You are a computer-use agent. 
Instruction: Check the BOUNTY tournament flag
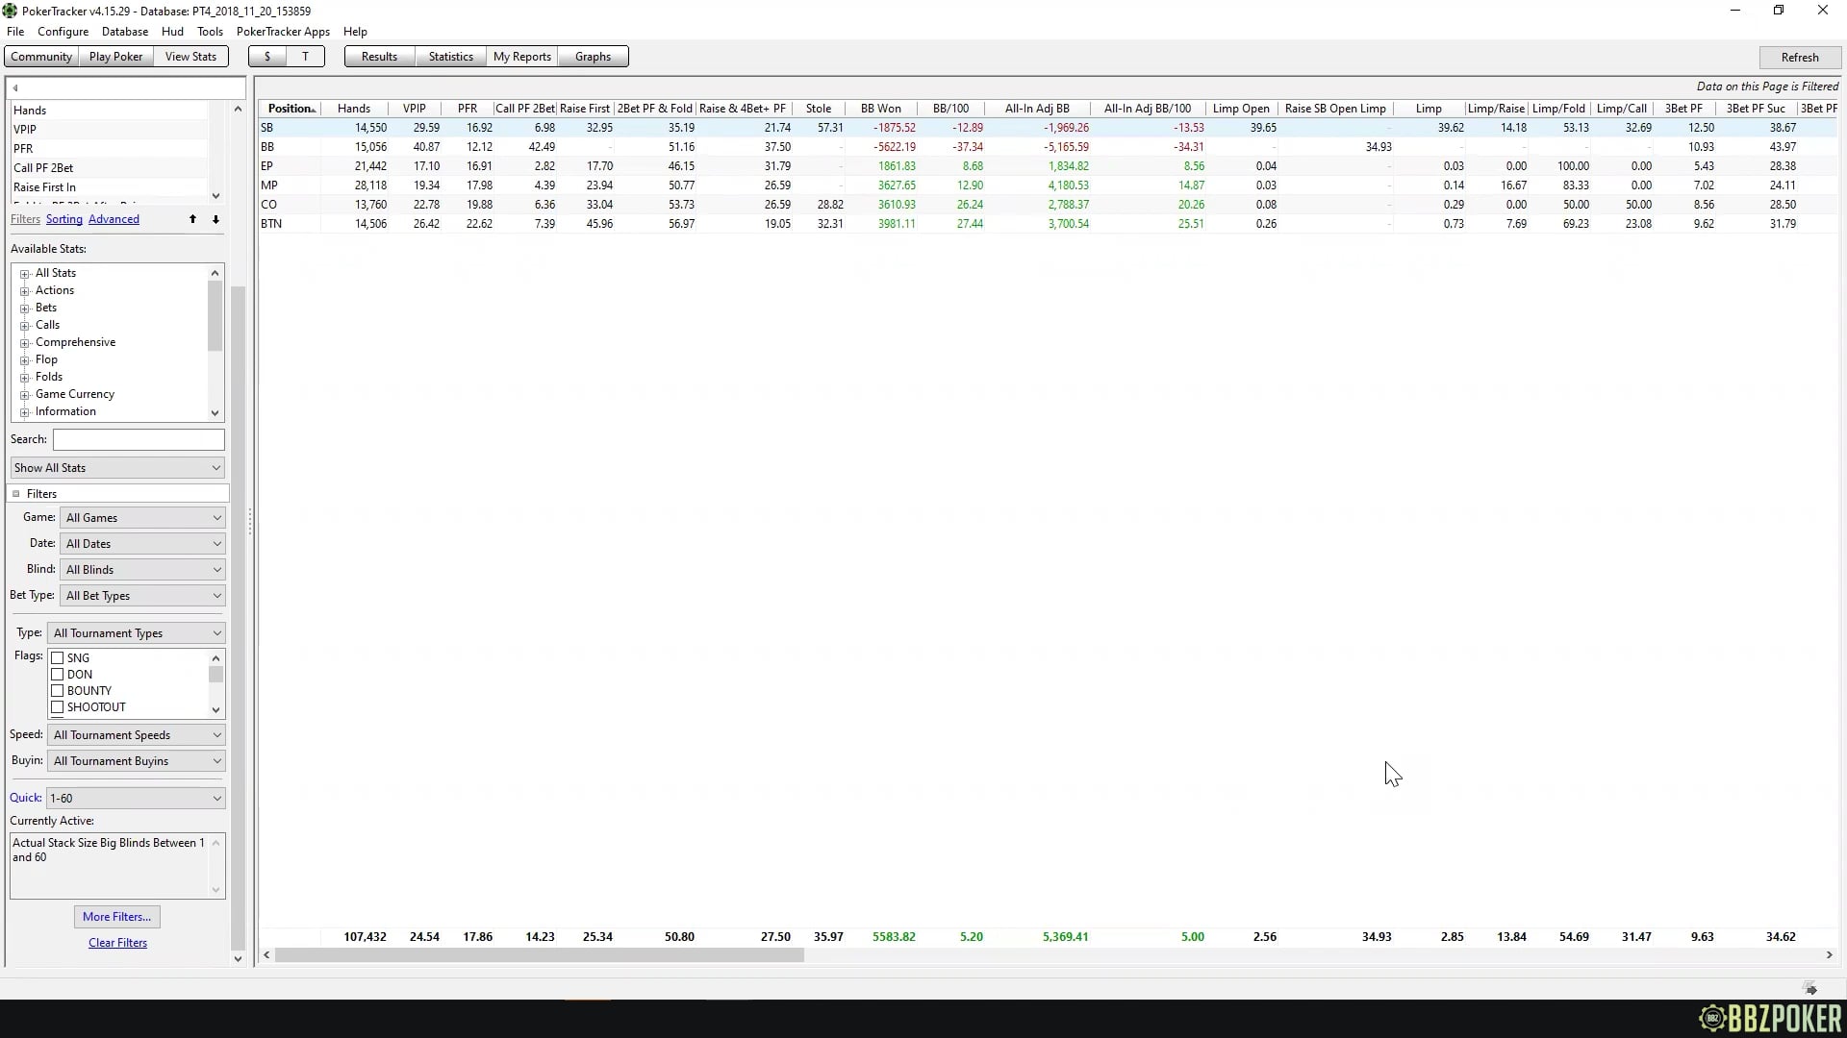59,690
